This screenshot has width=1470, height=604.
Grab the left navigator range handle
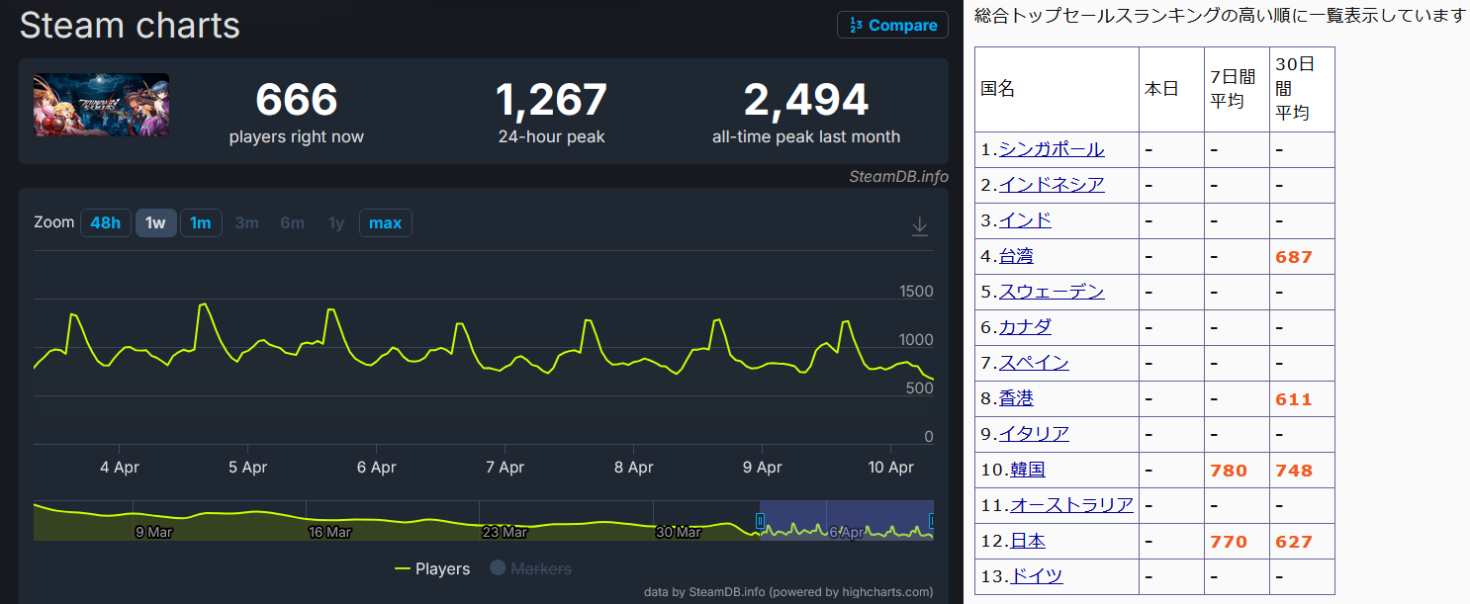point(760,520)
